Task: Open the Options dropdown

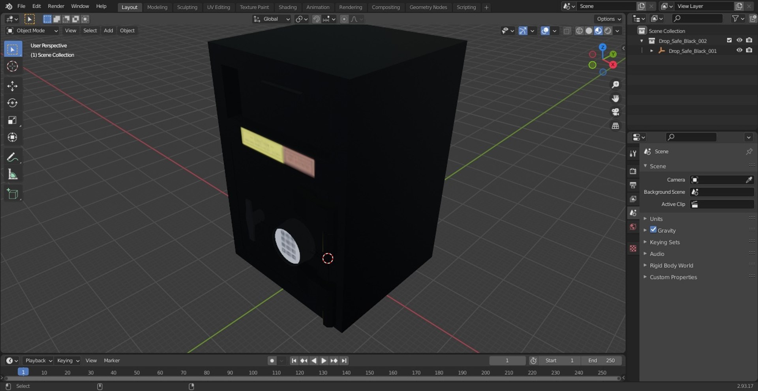Action: click(608, 19)
